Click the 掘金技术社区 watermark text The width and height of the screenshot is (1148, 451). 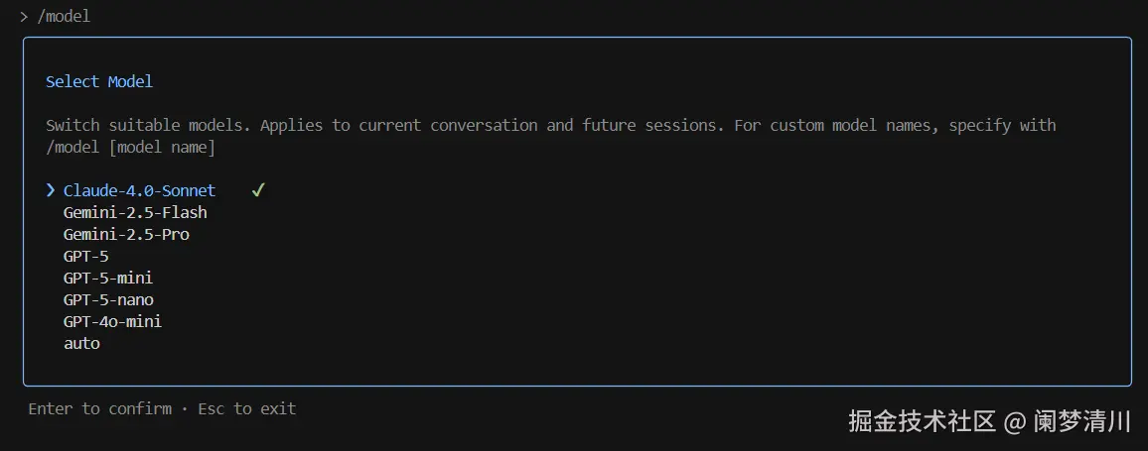pyautogui.click(x=922, y=421)
